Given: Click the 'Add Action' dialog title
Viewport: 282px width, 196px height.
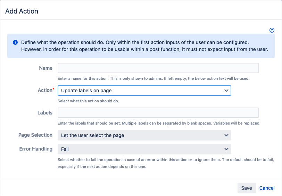Looking at the screenshot, I should (22, 11).
